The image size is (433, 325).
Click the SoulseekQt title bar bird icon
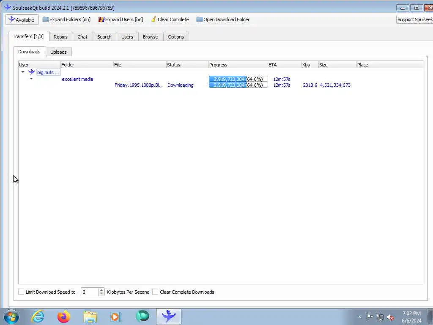tap(8, 8)
